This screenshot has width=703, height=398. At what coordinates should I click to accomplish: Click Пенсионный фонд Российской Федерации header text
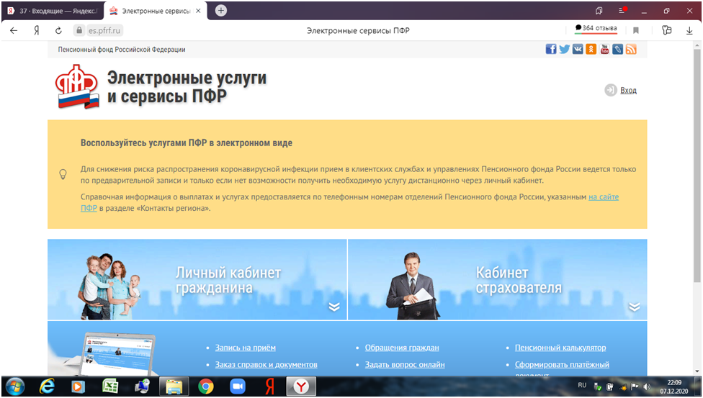122,50
